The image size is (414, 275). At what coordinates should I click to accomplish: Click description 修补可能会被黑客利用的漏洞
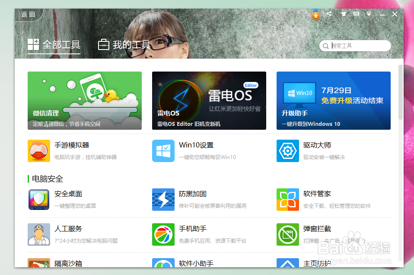click(x=213, y=206)
